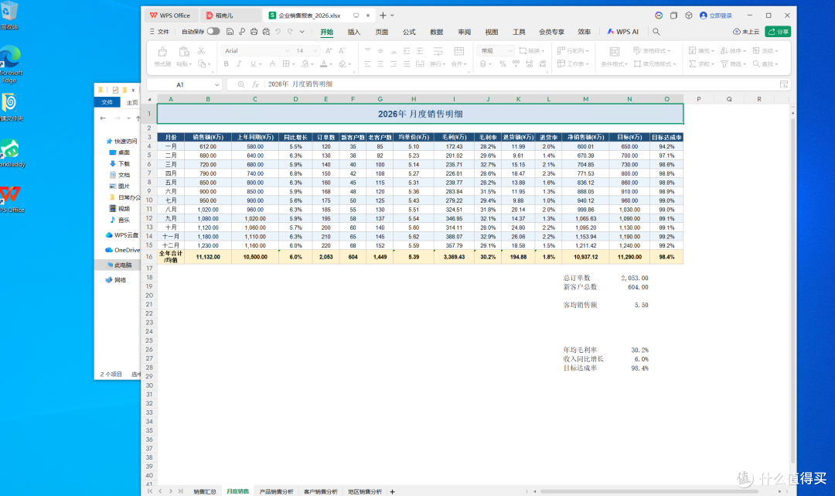This screenshot has width=835, height=496.
Task: Select the format painter 格式刷 tool
Action: click(x=162, y=57)
